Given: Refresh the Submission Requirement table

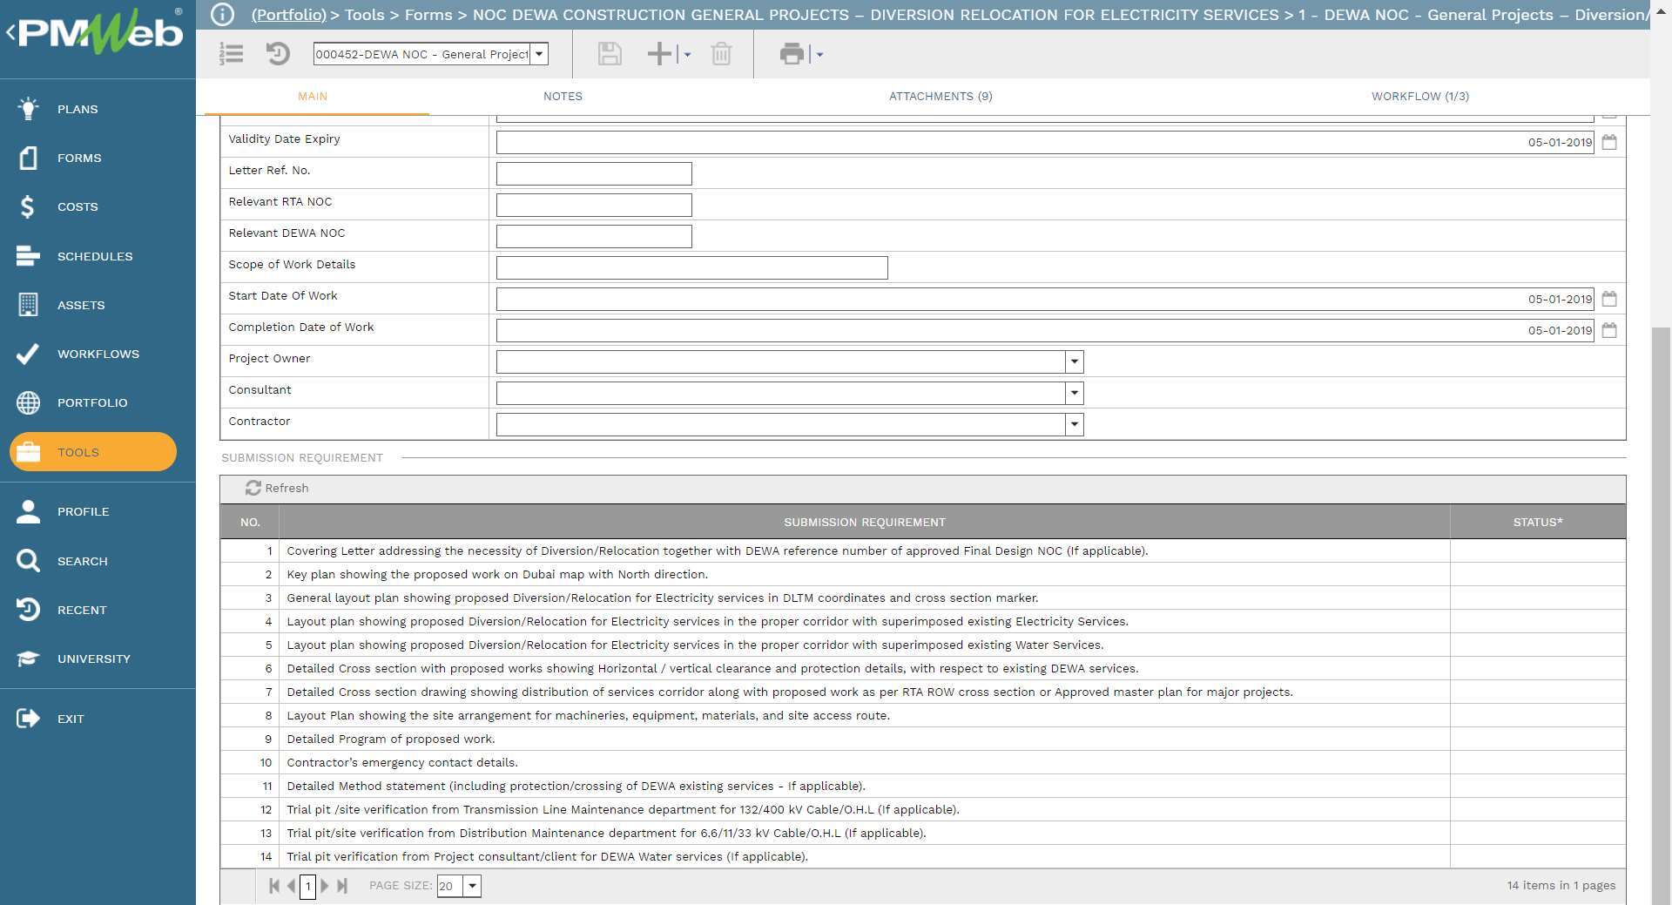Looking at the screenshot, I should (277, 489).
